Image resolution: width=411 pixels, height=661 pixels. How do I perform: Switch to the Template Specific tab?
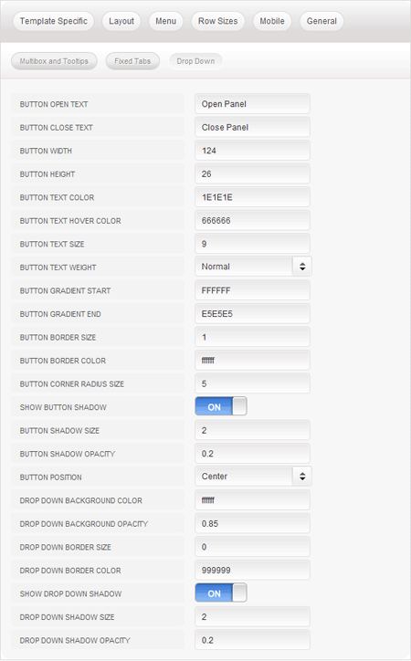pos(54,21)
